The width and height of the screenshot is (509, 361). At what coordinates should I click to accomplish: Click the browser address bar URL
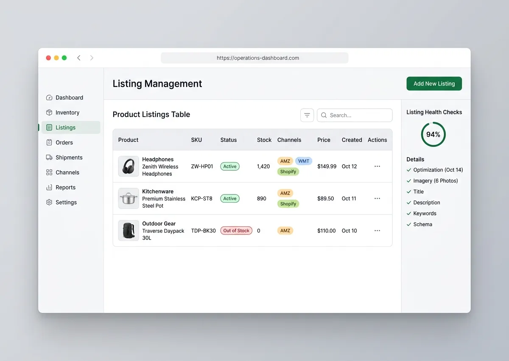click(x=255, y=58)
